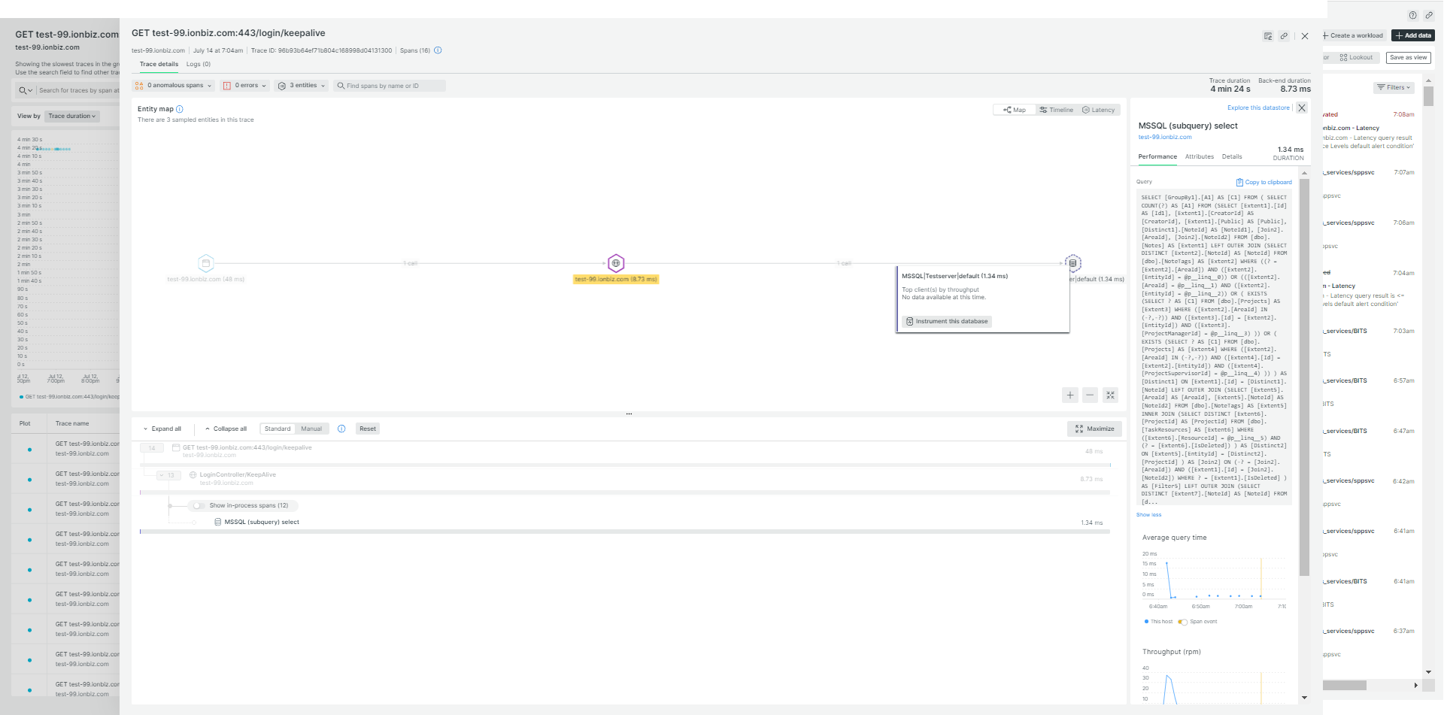
Task: Click Copy to clipboard for query
Action: point(1263,182)
